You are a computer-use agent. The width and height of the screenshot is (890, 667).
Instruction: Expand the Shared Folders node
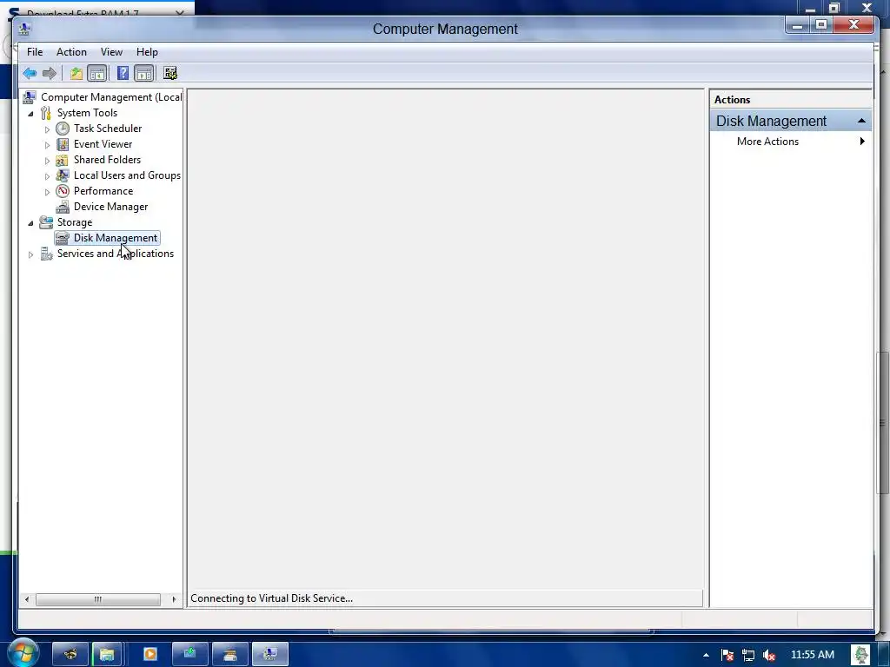click(x=47, y=161)
